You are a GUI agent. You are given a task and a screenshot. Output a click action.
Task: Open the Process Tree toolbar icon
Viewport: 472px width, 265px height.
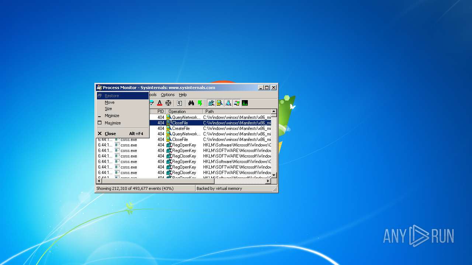[180, 103]
